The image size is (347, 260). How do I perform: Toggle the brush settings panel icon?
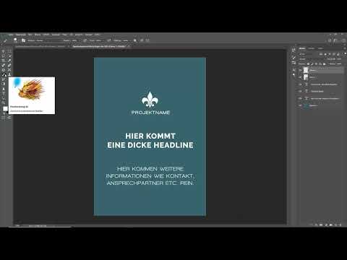coord(23,40)
